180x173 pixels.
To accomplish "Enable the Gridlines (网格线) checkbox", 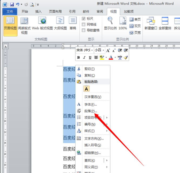I will (84, 24).
